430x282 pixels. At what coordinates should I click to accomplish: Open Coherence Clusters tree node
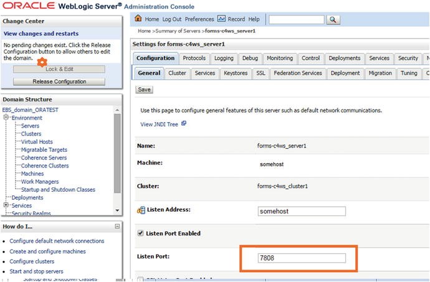pos(45,166)
